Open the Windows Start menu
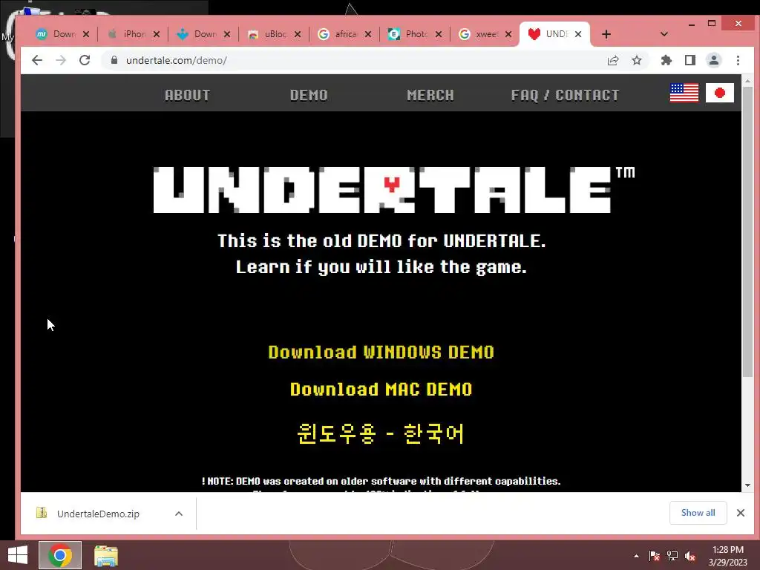 click(18, 555)
